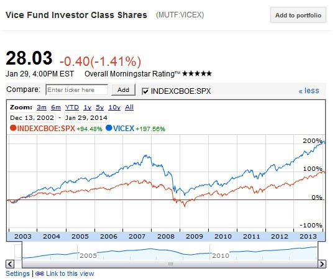335x279 pixels.
Task: Click the blue VICEX legend dot
Action: point(109,128)
